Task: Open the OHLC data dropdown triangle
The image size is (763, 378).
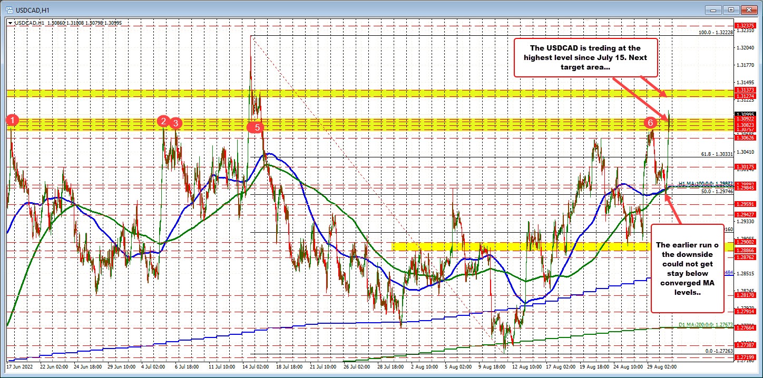Action: coord(11,23)
